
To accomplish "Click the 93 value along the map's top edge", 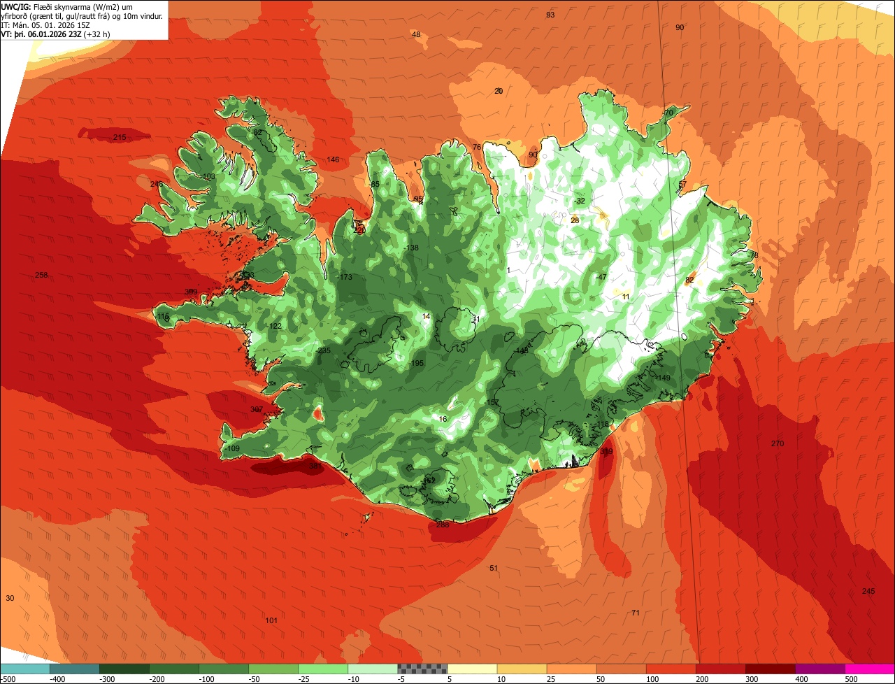I will pyautogui.click(x=550, y=15).
